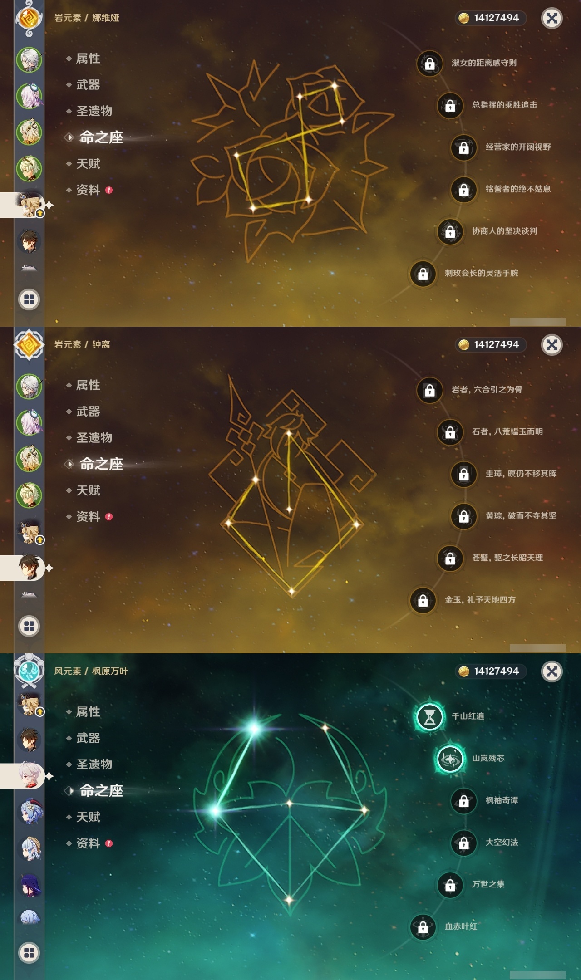Open locked constellation 淑女的距离感守则
Image resolution: width=581 pixels, height=980 pixels.
[x=429, y=64]
